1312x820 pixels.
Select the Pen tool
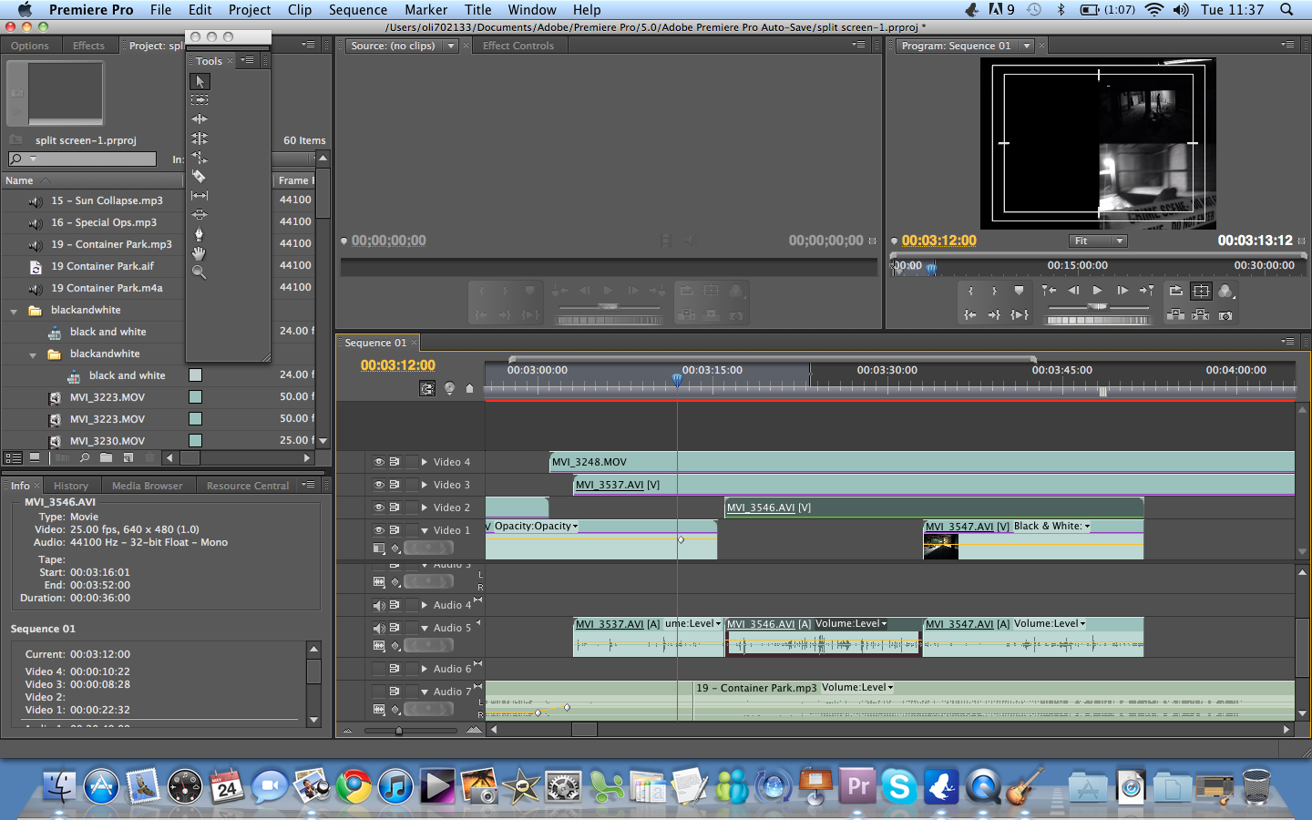(200, 234)
